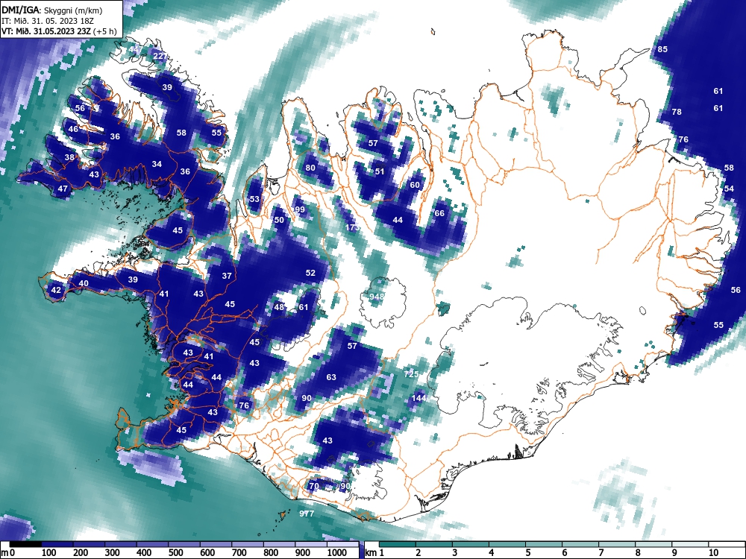Click the map value 48
Viewport: 746px width, 559px height.
pos(279,307)
